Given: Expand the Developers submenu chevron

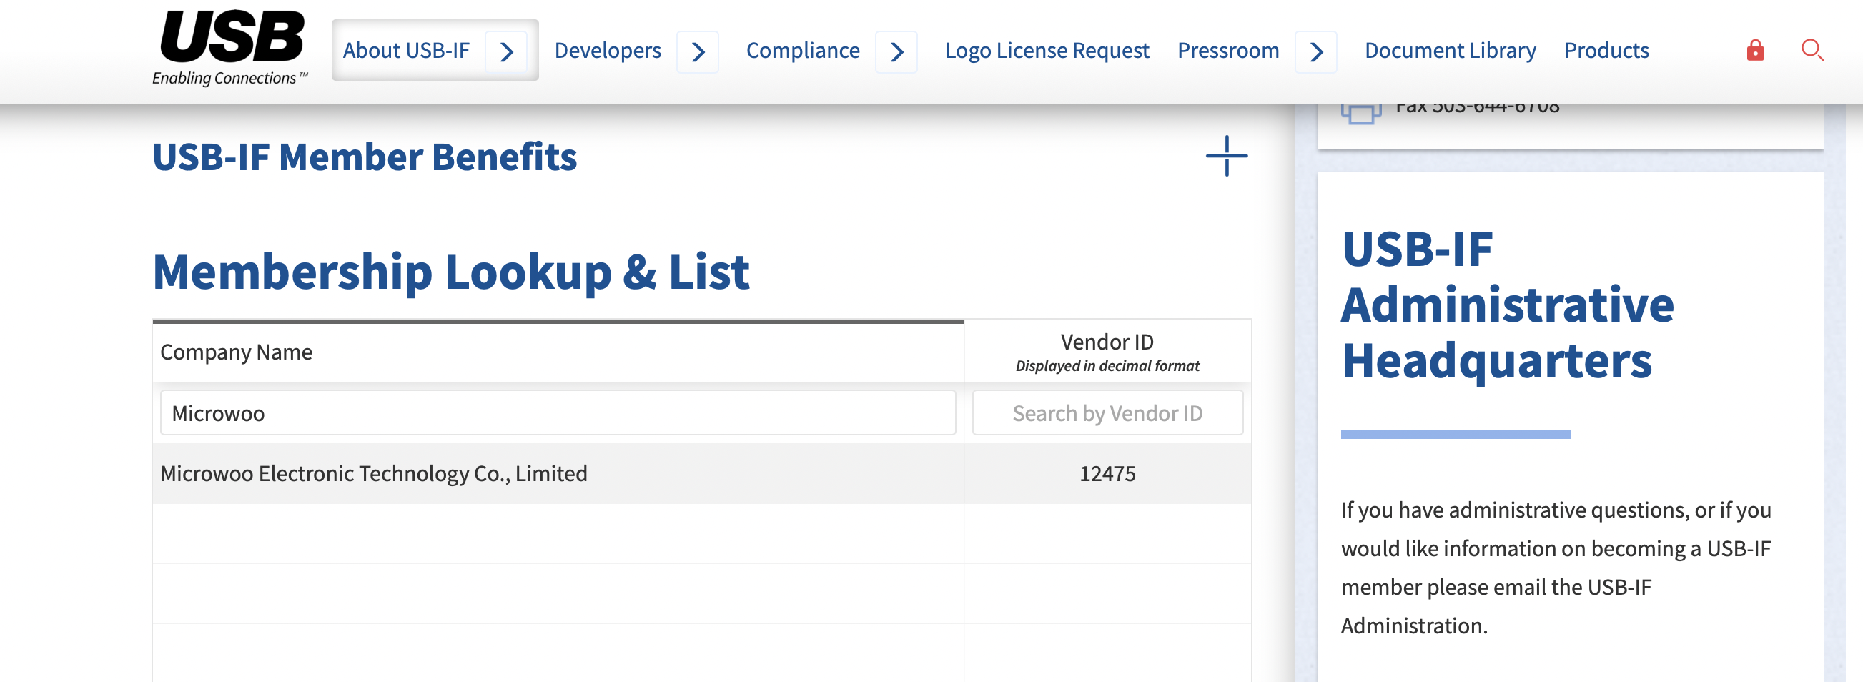Looking at the screenshot, I should (x=697, y=52).
